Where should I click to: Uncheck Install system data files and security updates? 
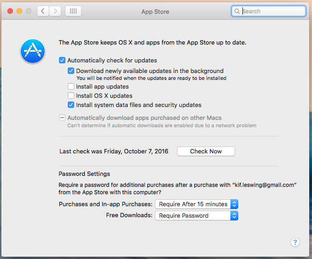[71, 105]
